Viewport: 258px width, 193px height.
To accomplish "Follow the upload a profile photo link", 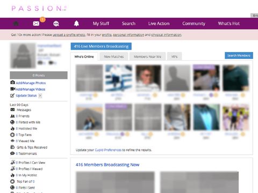I will pos(69,35).
